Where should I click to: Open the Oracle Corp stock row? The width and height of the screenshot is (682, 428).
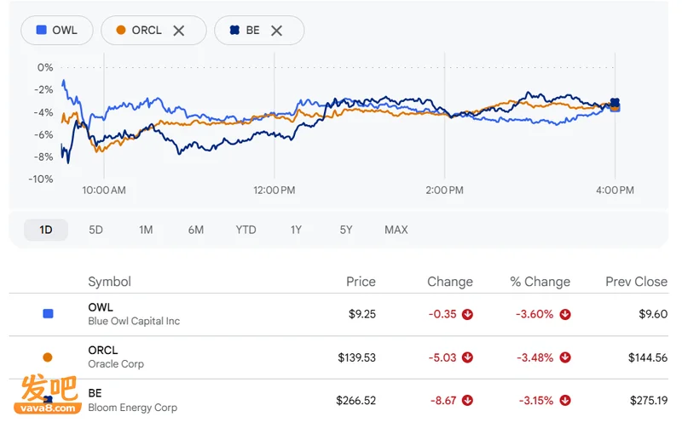338,357
